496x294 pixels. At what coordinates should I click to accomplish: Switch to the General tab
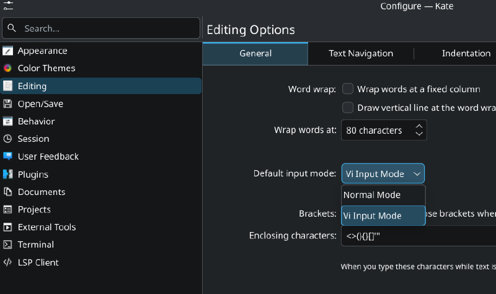click(x=255, y=53)
